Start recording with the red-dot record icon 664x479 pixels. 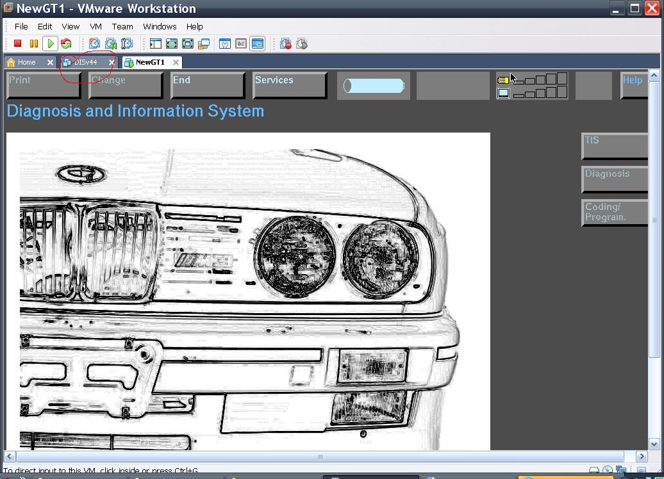pos(286,43)
